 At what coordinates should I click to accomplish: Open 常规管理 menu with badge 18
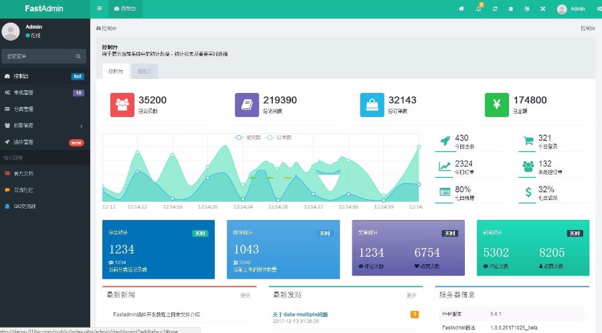[x=45, y=93]
